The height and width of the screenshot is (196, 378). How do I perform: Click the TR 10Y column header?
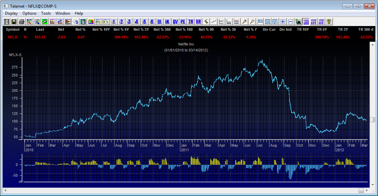click(x=303, y=29)
